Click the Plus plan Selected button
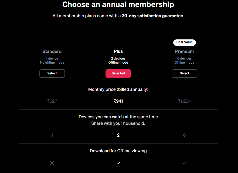This screenshot has width=238, height=173. coord(118,74)
